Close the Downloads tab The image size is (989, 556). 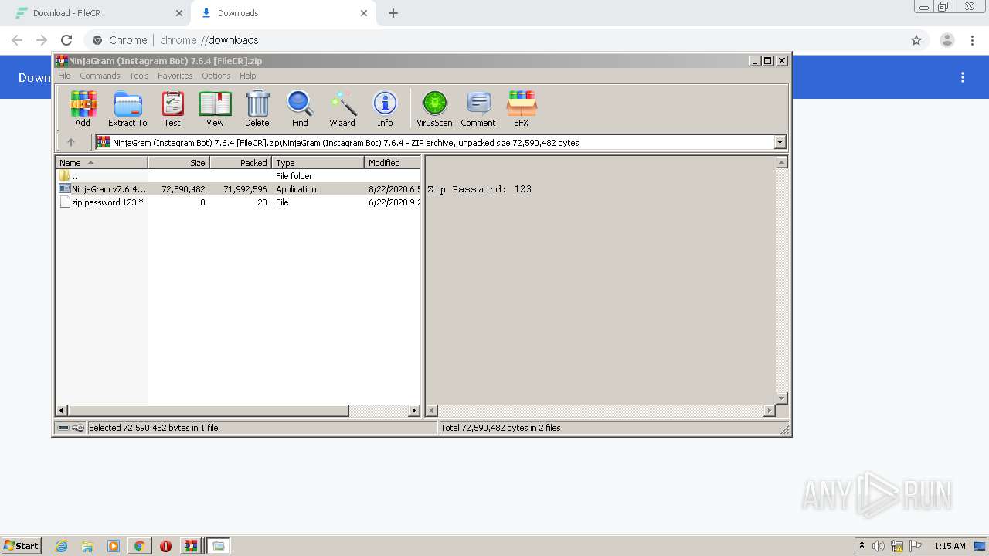click(x=364, y=13)
